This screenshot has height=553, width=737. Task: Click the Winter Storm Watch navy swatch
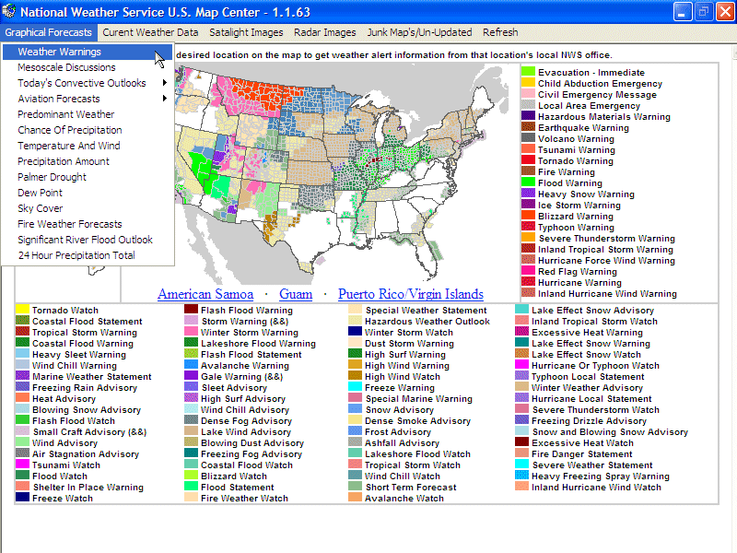point(355,333)
